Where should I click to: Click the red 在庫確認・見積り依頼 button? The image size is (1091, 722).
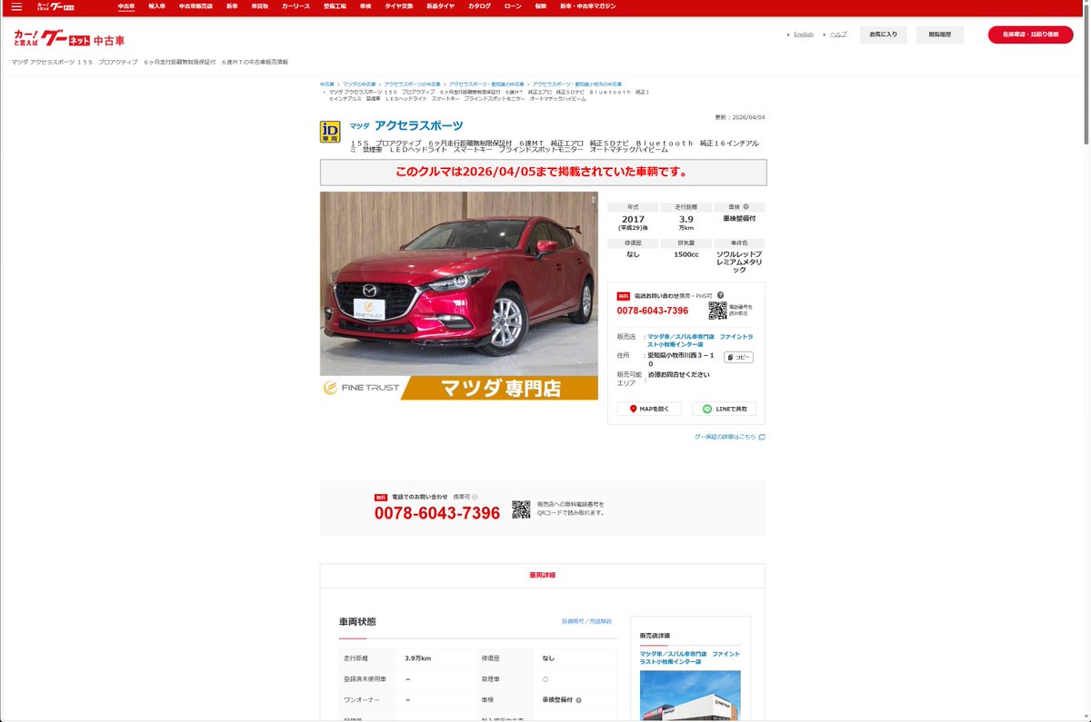coord(1030,35)
